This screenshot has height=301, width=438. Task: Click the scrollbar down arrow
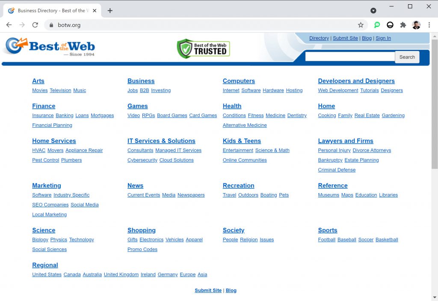[x=435, y=298]
